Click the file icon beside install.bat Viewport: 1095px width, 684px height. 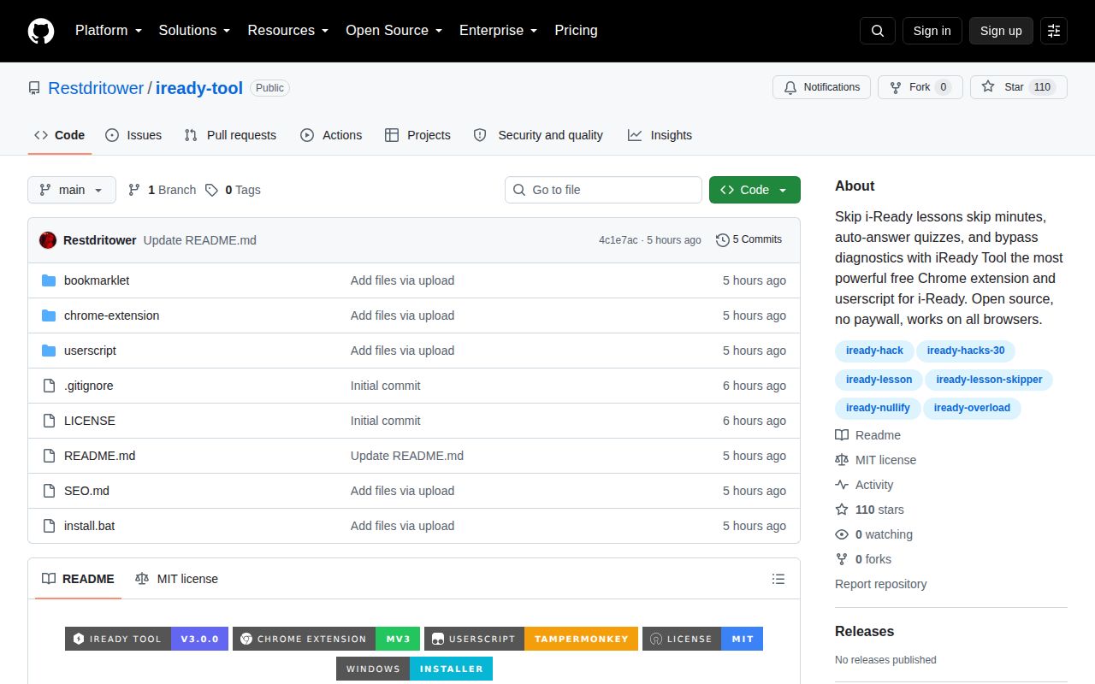49,526
